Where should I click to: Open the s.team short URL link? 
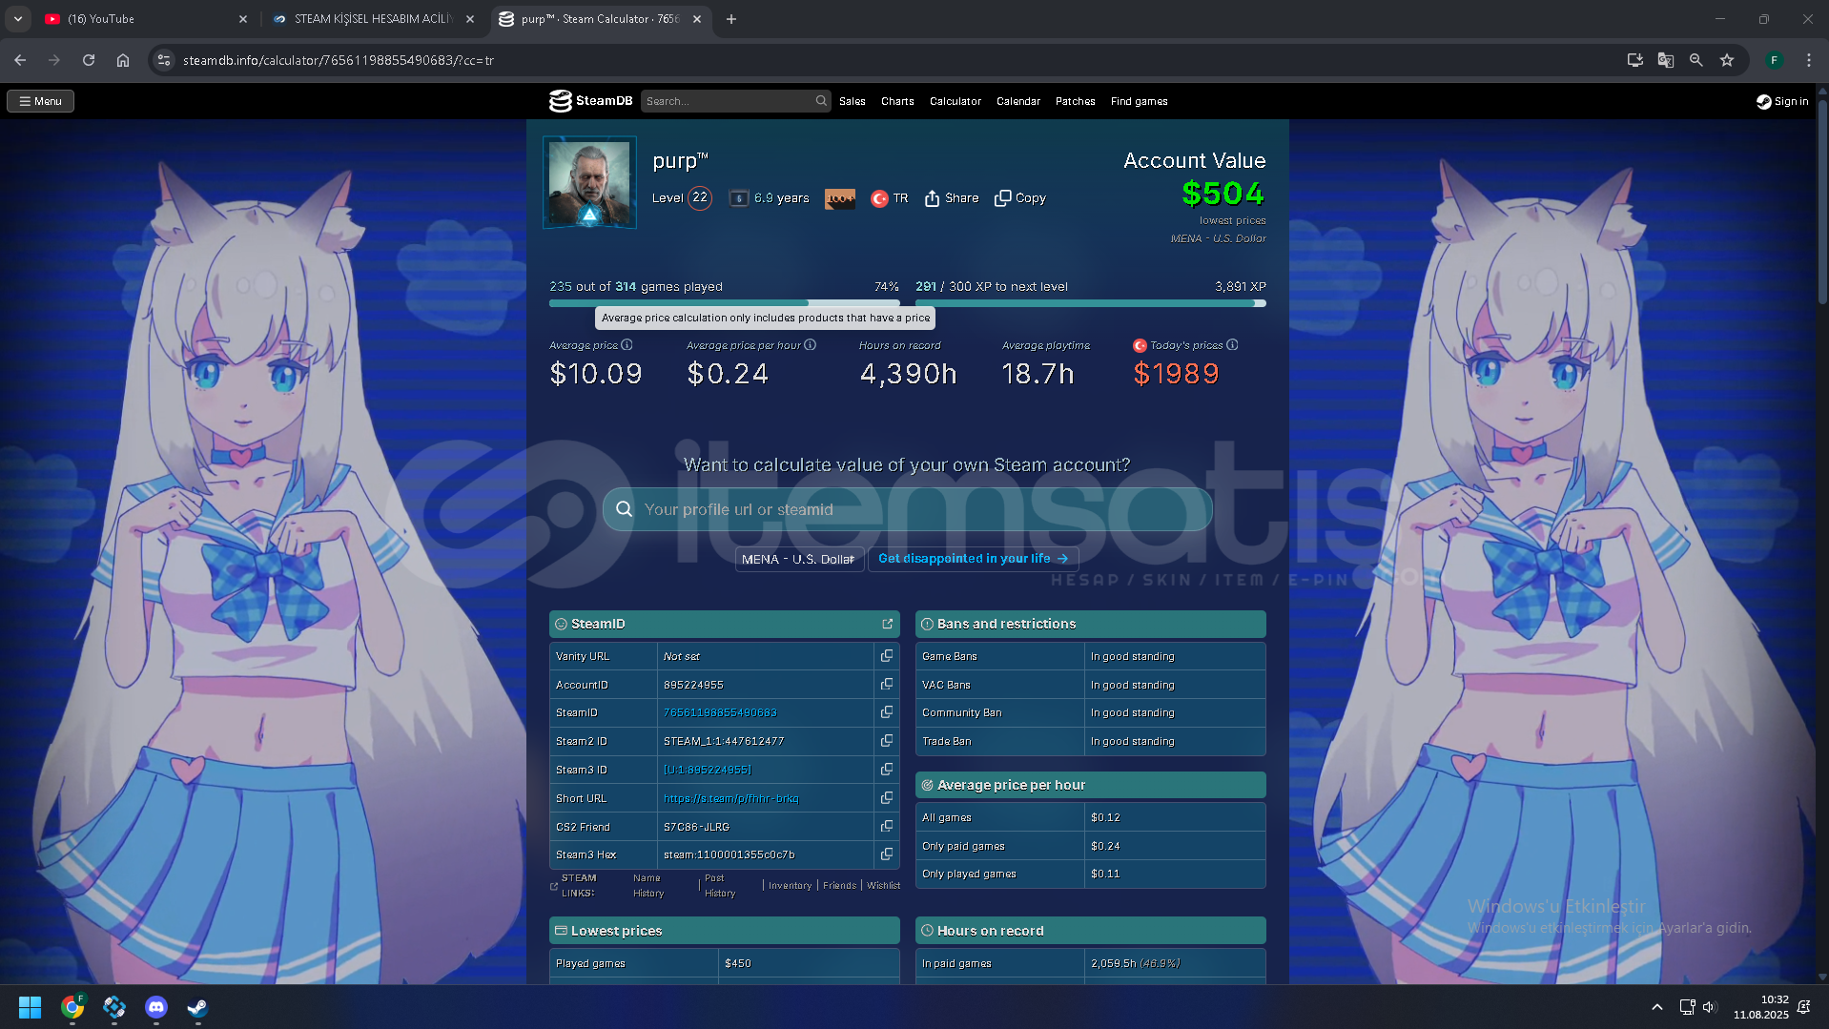point(731,798)
